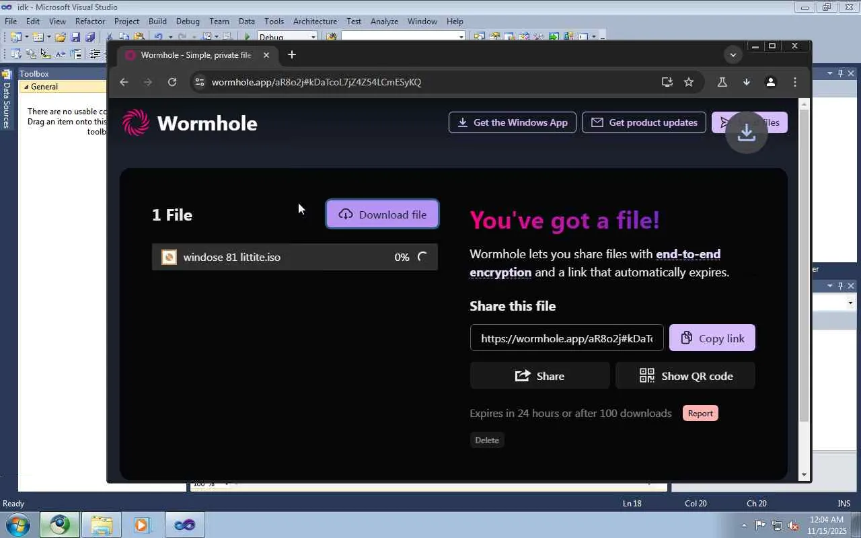This screenshot has width=861, height=538.
Task: Close the Wormhole browser tab
Action: coord(266,55)
